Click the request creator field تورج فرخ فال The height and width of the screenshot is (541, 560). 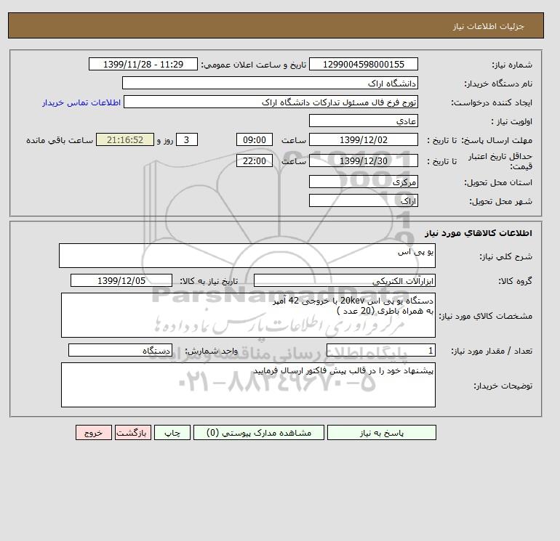click(x=271, y=102)
